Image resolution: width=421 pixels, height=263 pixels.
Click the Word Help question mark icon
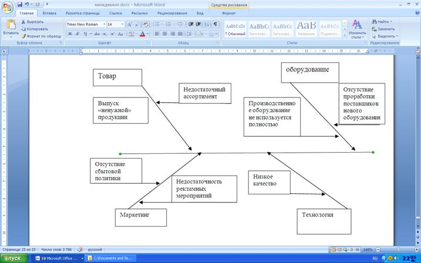tap(415, 12)
